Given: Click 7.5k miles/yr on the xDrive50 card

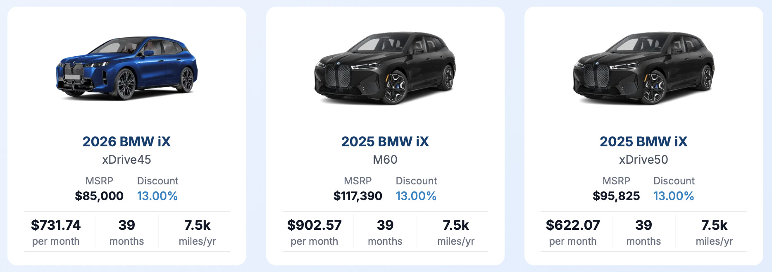Looking at the screenshot, I should tap(714, 231).
